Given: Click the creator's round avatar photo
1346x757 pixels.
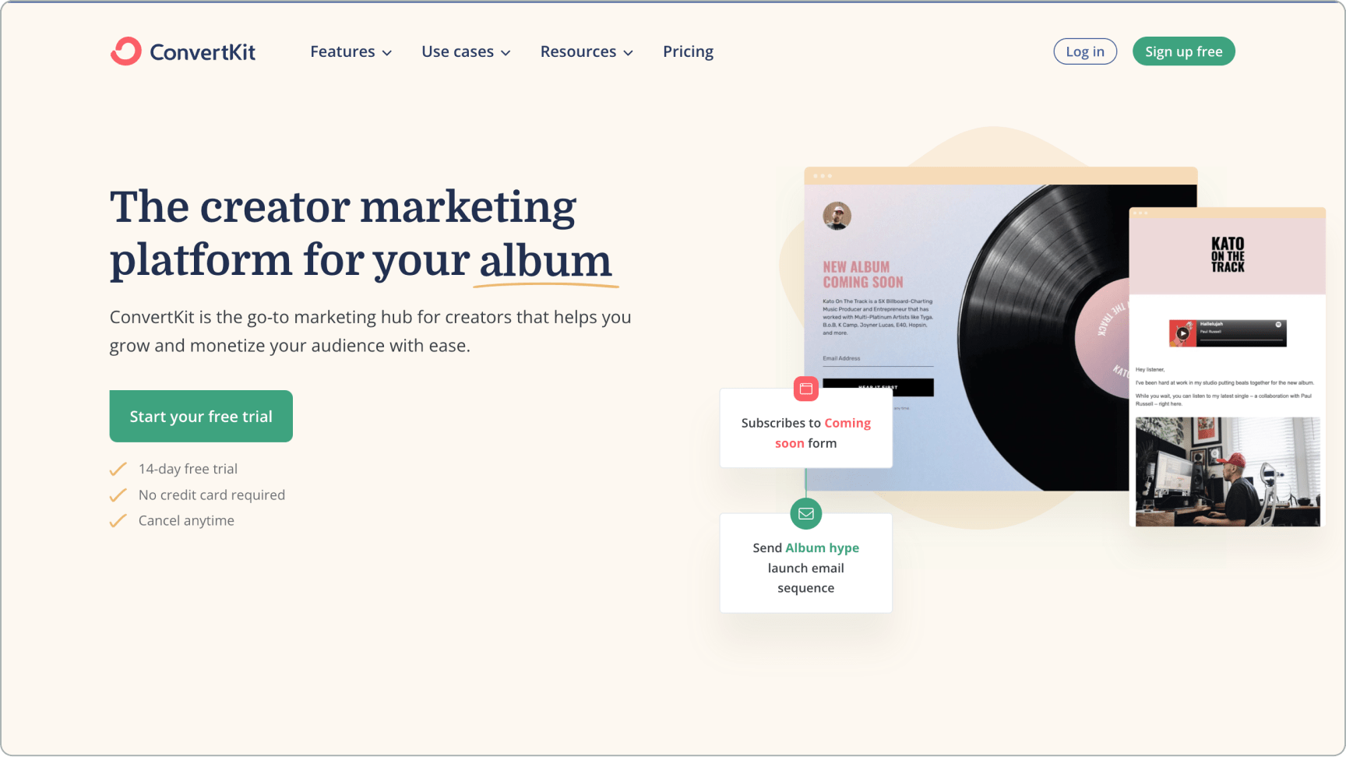Looking at the screenshot, I should [837, 216].
